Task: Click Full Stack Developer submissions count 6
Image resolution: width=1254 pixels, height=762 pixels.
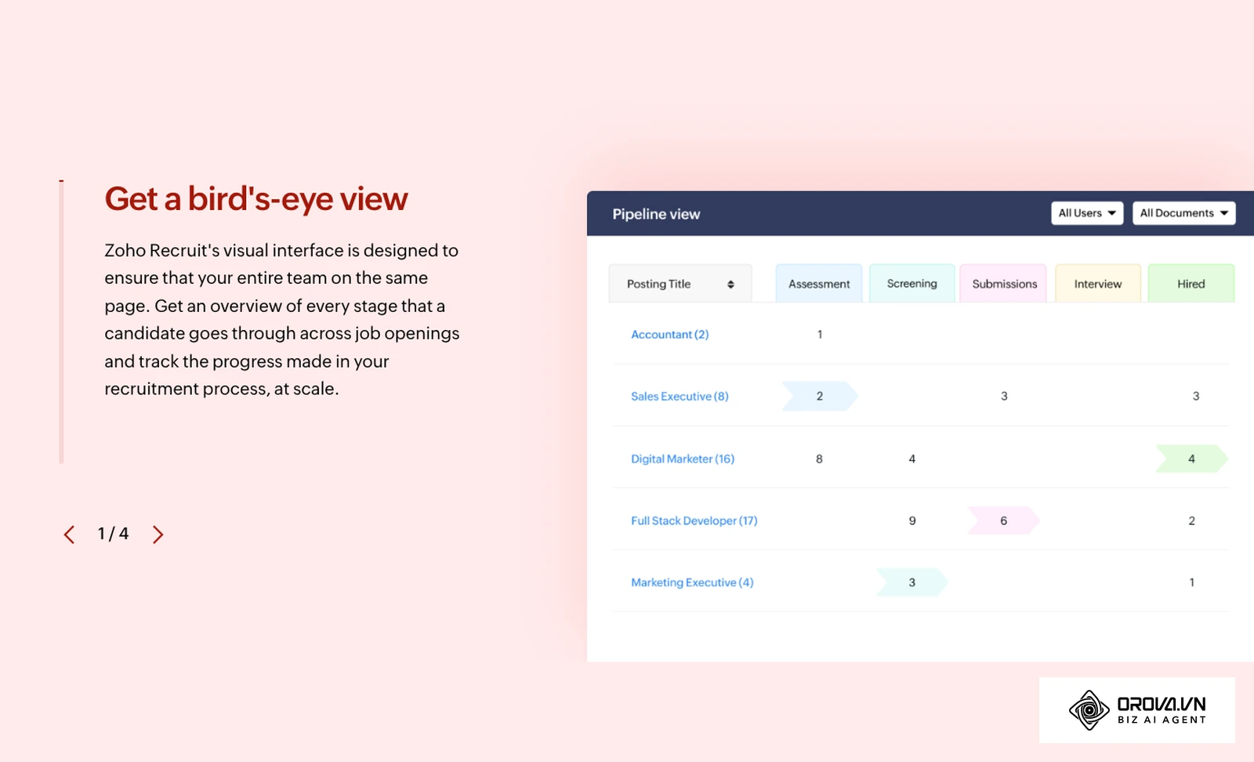Action: (1004, 521)
